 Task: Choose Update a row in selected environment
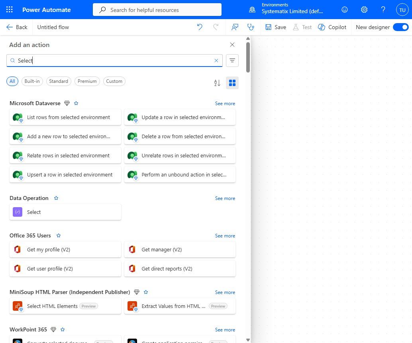(x=180, y=118)
